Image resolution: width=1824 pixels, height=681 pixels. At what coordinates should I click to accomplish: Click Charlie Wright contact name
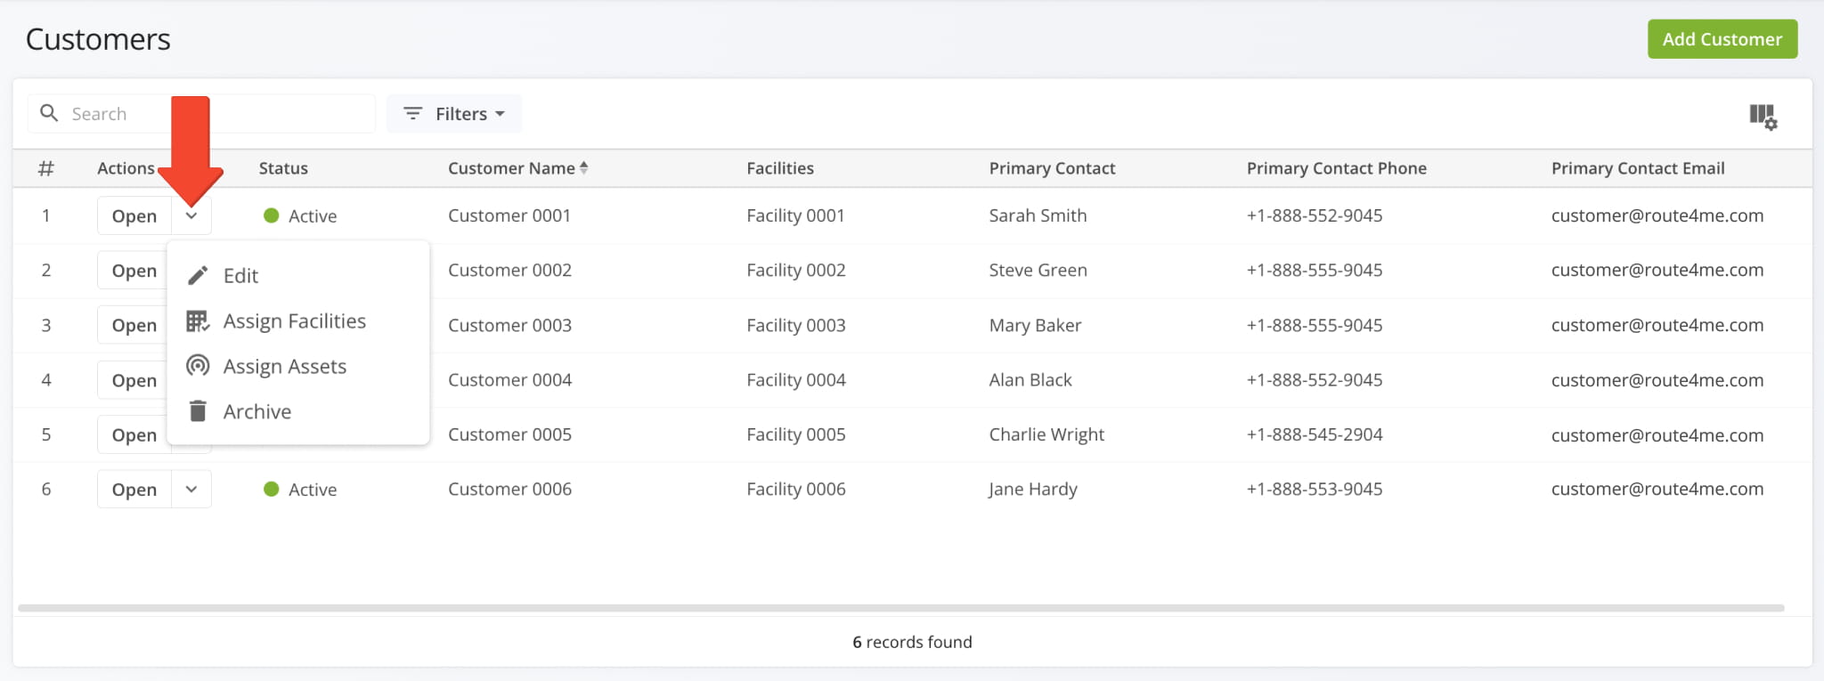(1046, 434)
